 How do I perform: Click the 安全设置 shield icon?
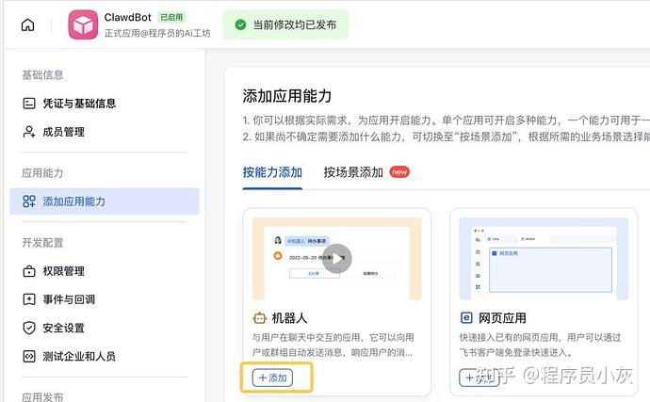click(29, 328)
